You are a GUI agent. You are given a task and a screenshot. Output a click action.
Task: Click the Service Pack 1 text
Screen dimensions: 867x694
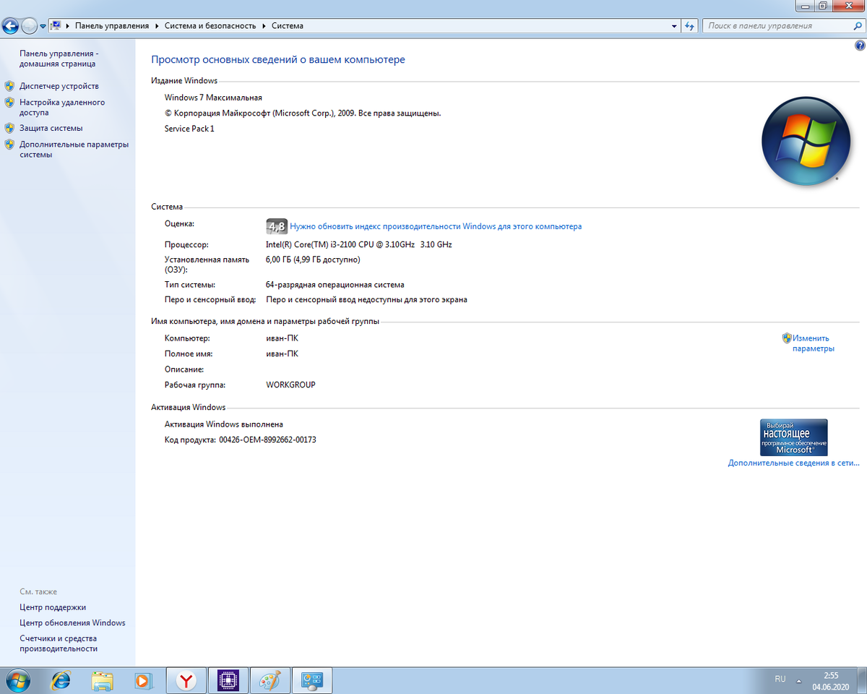[189, 129]
